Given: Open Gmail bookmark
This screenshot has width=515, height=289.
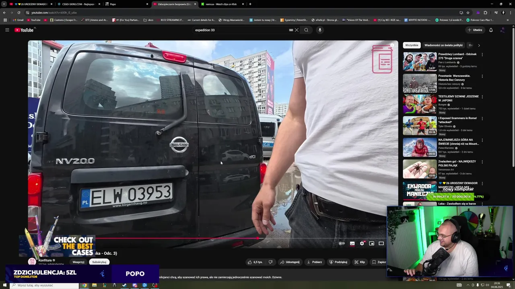Looking at the screenshot, I should [x=18, y=20].
